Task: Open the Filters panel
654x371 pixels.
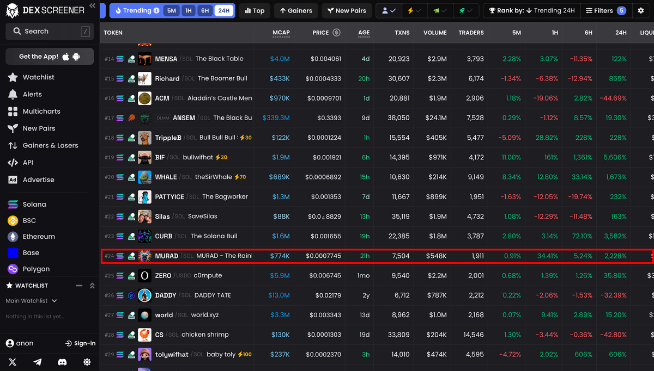Action: 605,10
